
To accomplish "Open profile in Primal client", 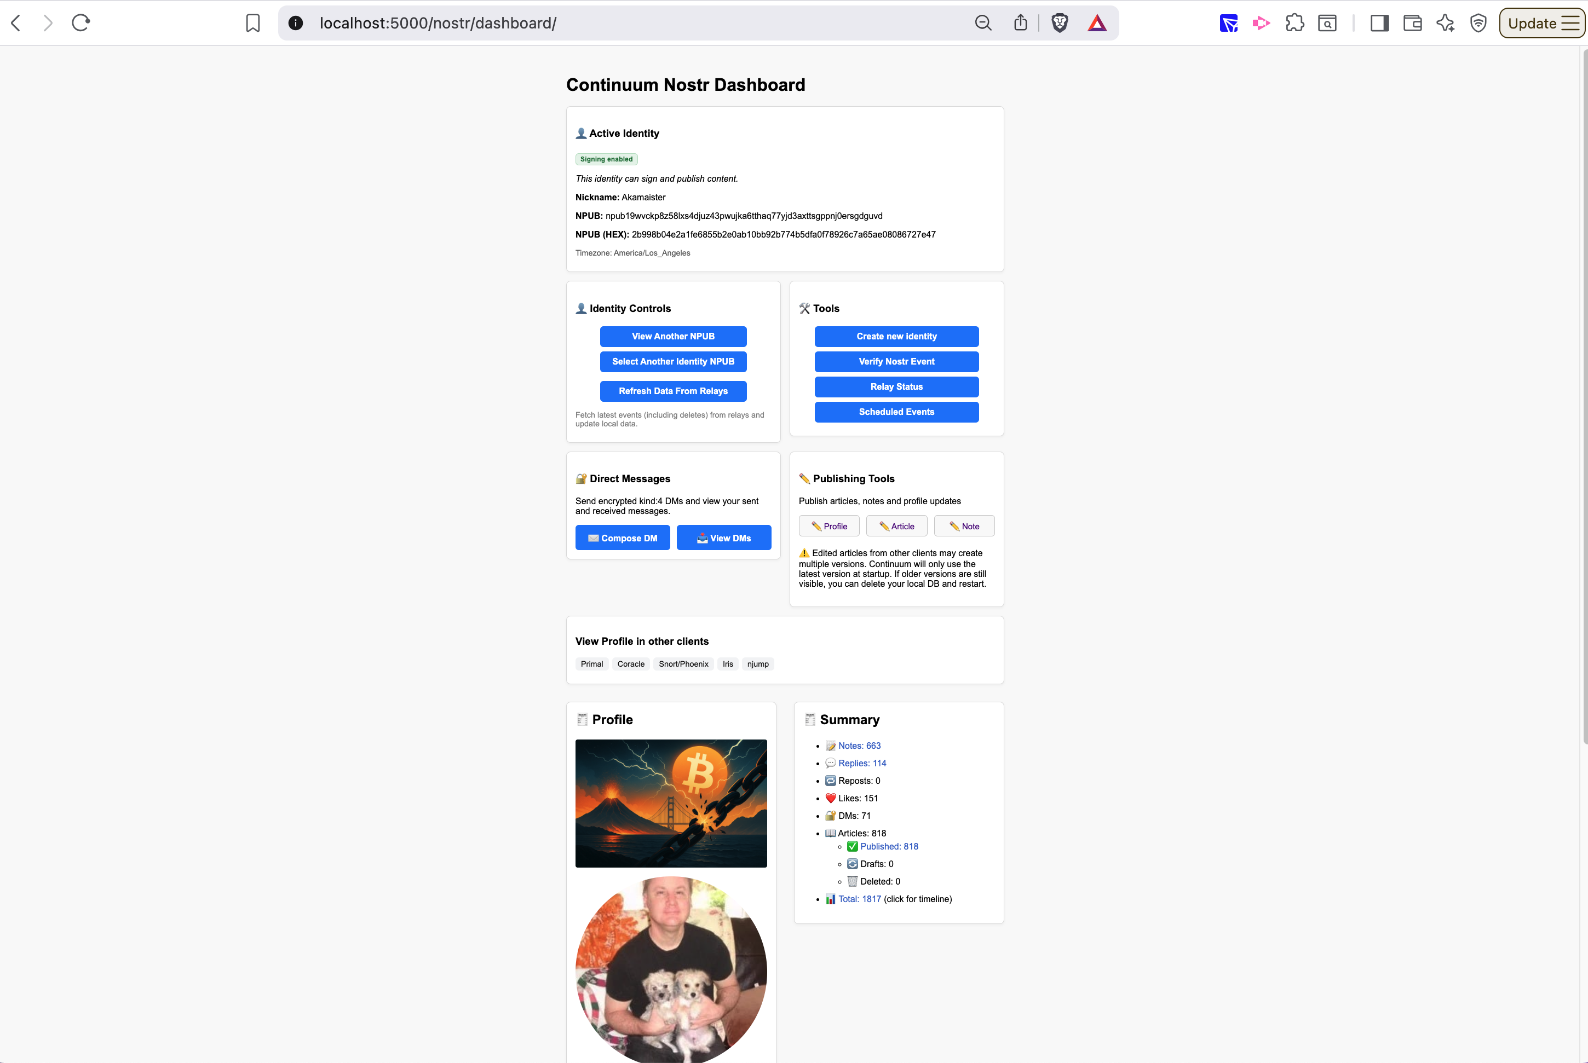I will [591, 664].
